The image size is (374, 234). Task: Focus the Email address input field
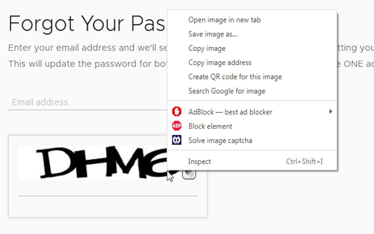click(88, 102)
